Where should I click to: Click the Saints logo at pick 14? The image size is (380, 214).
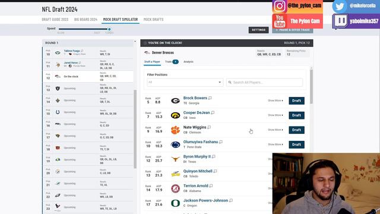click(58, 100)
